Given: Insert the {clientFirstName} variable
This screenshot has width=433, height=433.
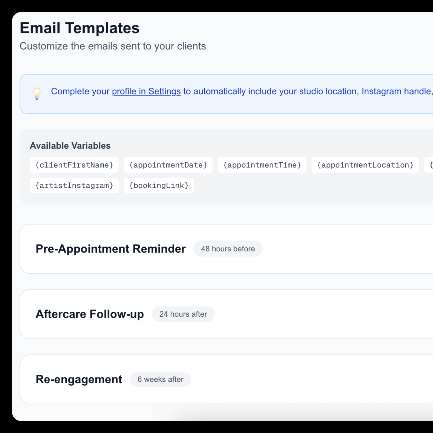Looking at the screenshot, I should pyautogui.click(x=74, y=165).
